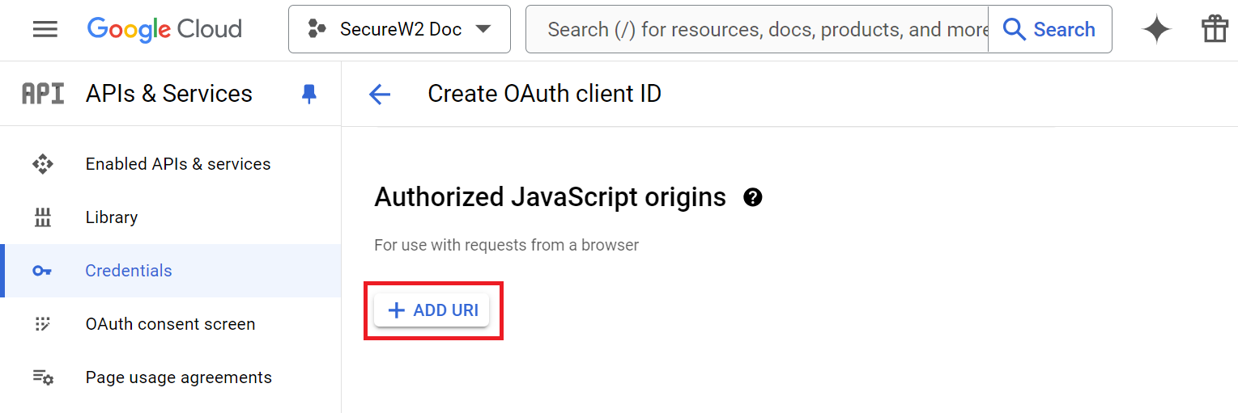Click the Enabled APIs & services icon
The image size is (1238, 413).
click(43, 164)
